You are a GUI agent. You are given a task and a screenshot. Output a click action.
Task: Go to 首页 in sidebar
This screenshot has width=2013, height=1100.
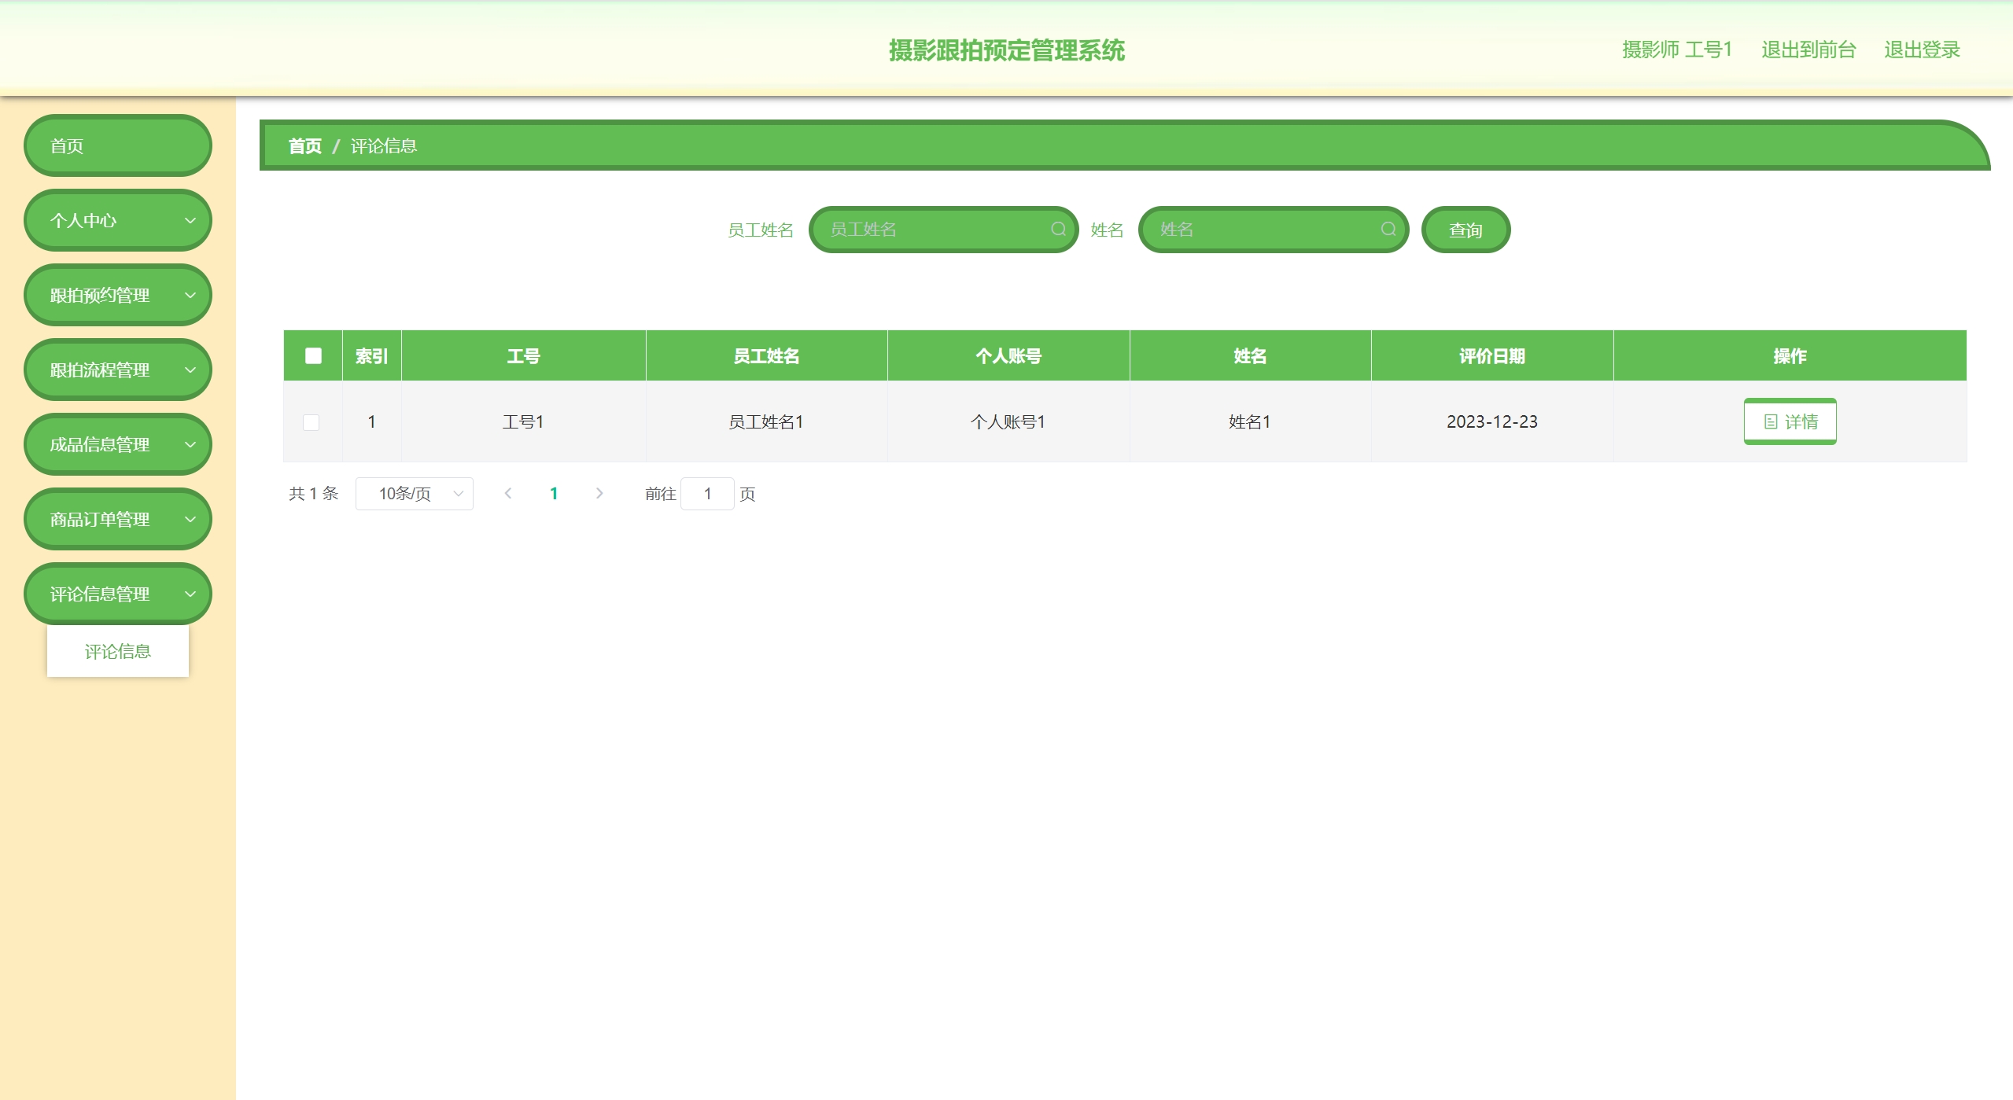coord(118,145)
